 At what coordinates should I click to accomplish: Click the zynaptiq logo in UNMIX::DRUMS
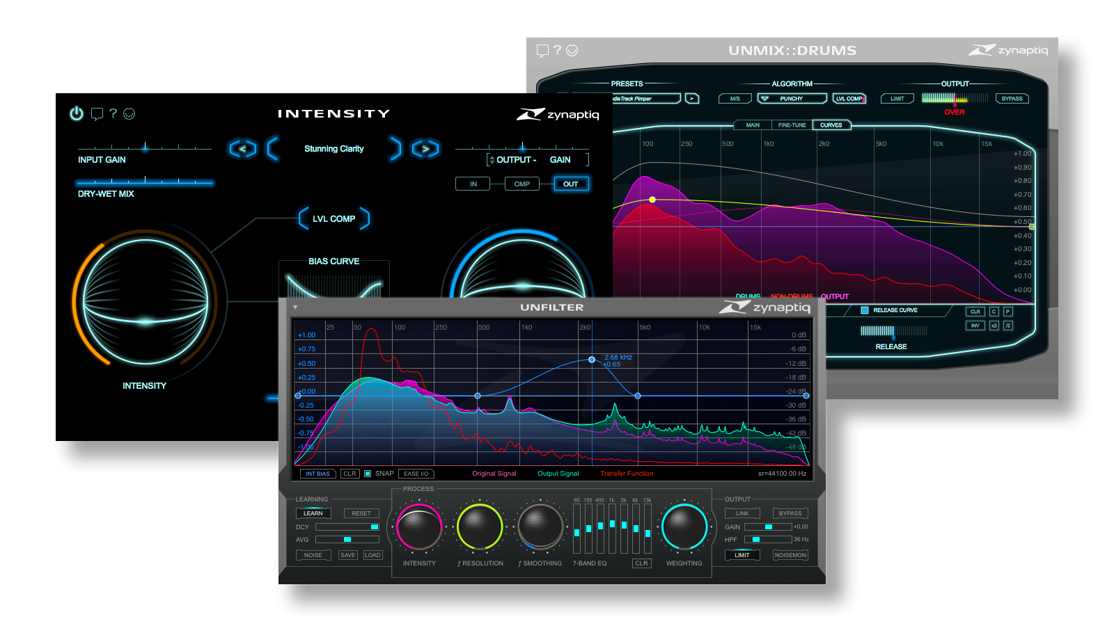point(1008,50)
